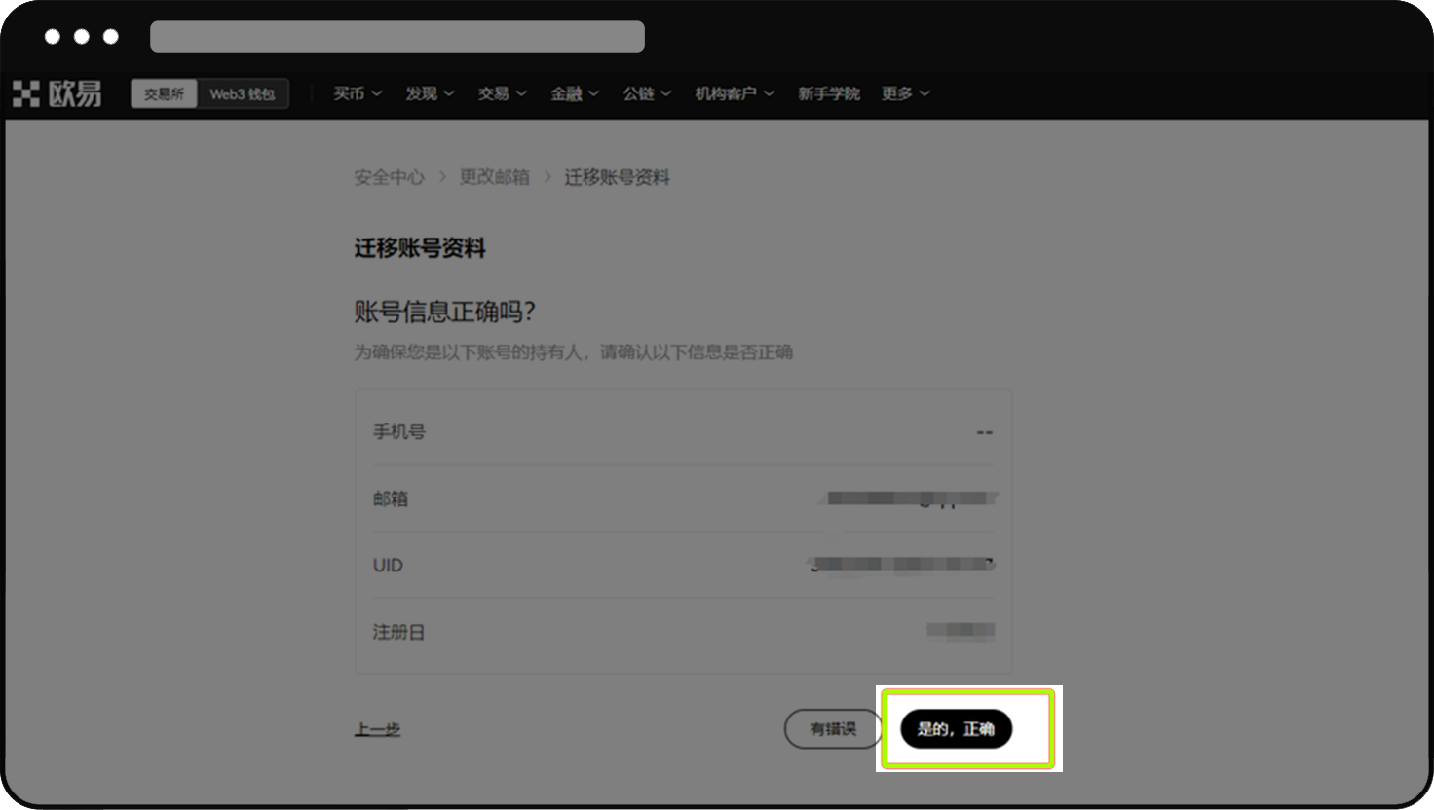The height and width of the screenshot is (810, 1434).
Task: Go to 新手学院 page
Action: pos(828,93)
